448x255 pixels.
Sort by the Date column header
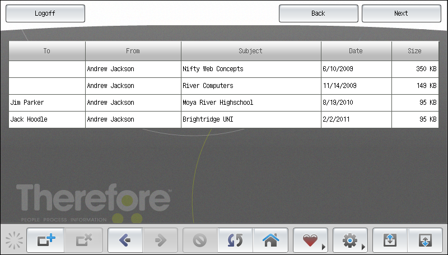click(356, 51)
